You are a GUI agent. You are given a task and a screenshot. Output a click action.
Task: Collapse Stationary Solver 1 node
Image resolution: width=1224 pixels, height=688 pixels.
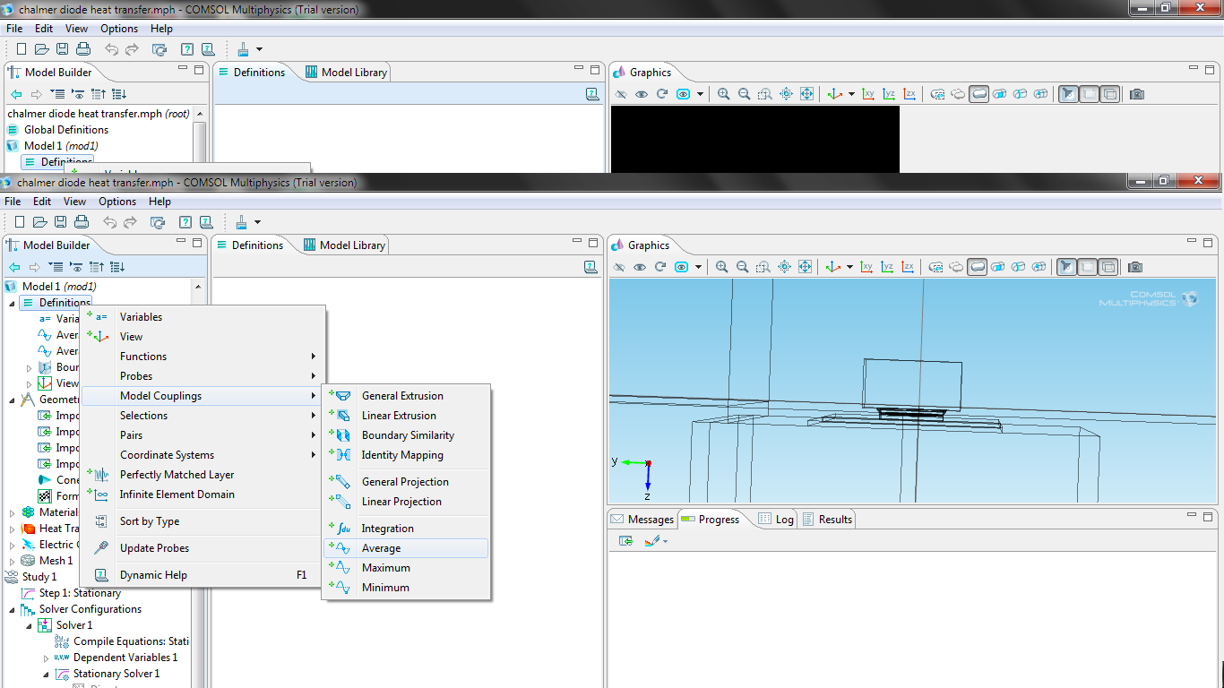47,674
